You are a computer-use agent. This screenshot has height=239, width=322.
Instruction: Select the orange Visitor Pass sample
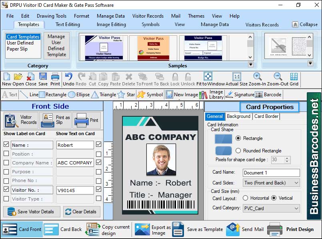point(153,48)
